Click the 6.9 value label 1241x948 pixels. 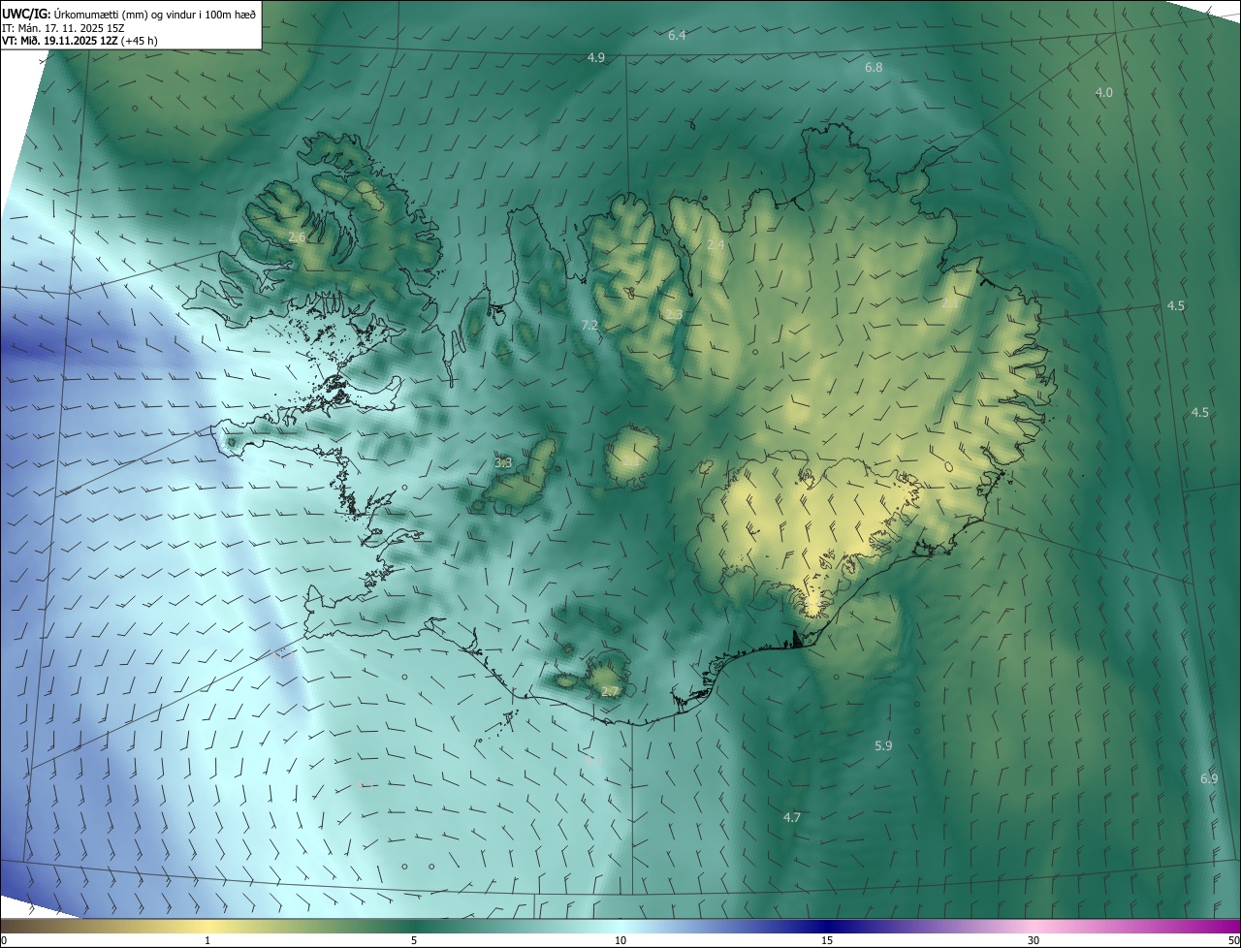1208,778
